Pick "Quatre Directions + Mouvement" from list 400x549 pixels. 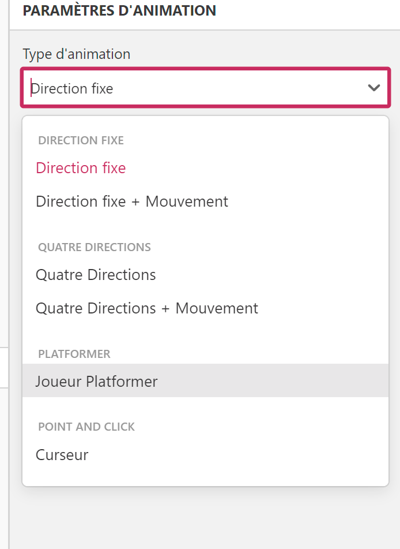click(x=147, y=308)
